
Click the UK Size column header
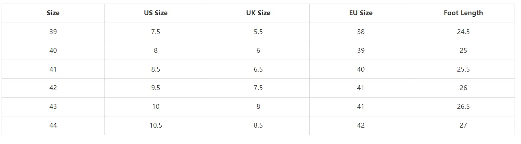click(x=258, y=13)
